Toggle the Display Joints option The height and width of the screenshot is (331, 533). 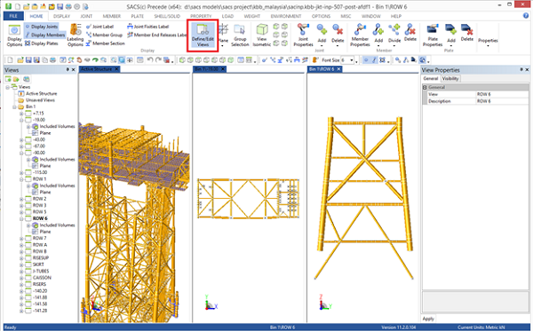click(41, 27)
